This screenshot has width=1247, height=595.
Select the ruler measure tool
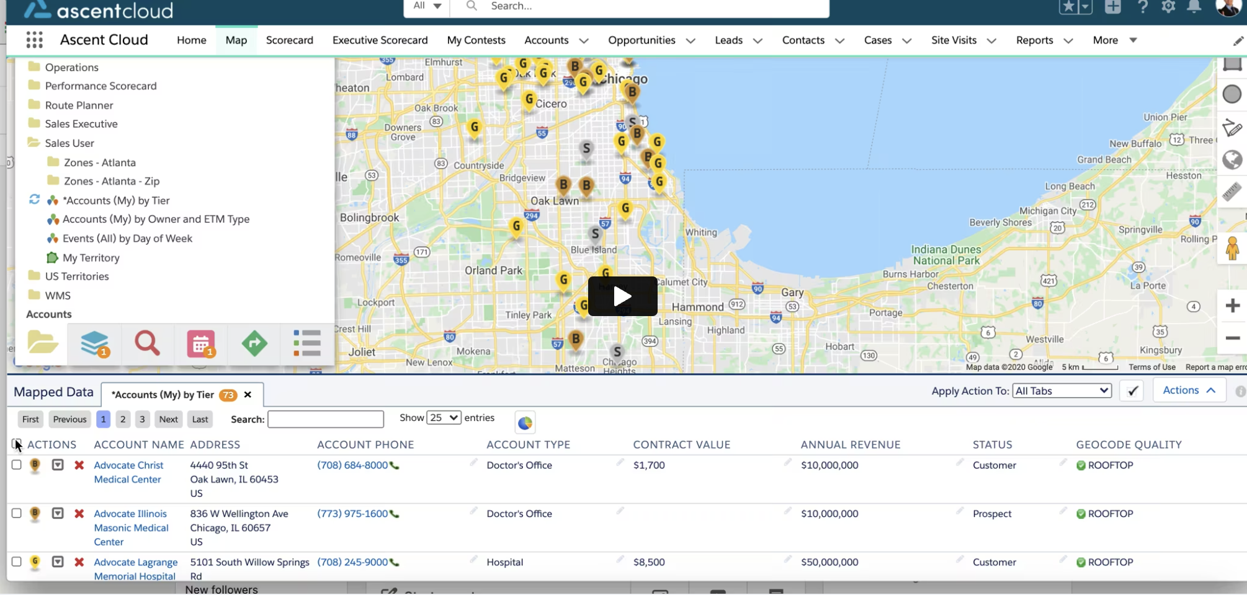click(x=1232, y=192)
